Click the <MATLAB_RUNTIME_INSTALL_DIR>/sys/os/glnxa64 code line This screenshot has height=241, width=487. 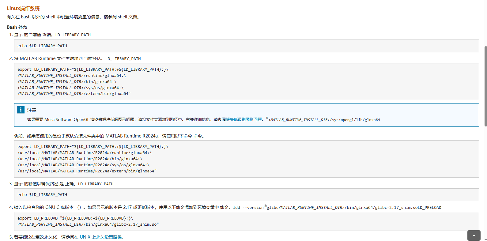tap(70, 88)
